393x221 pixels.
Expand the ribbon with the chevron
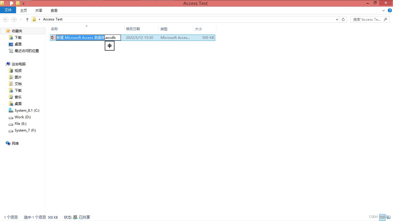384,10
